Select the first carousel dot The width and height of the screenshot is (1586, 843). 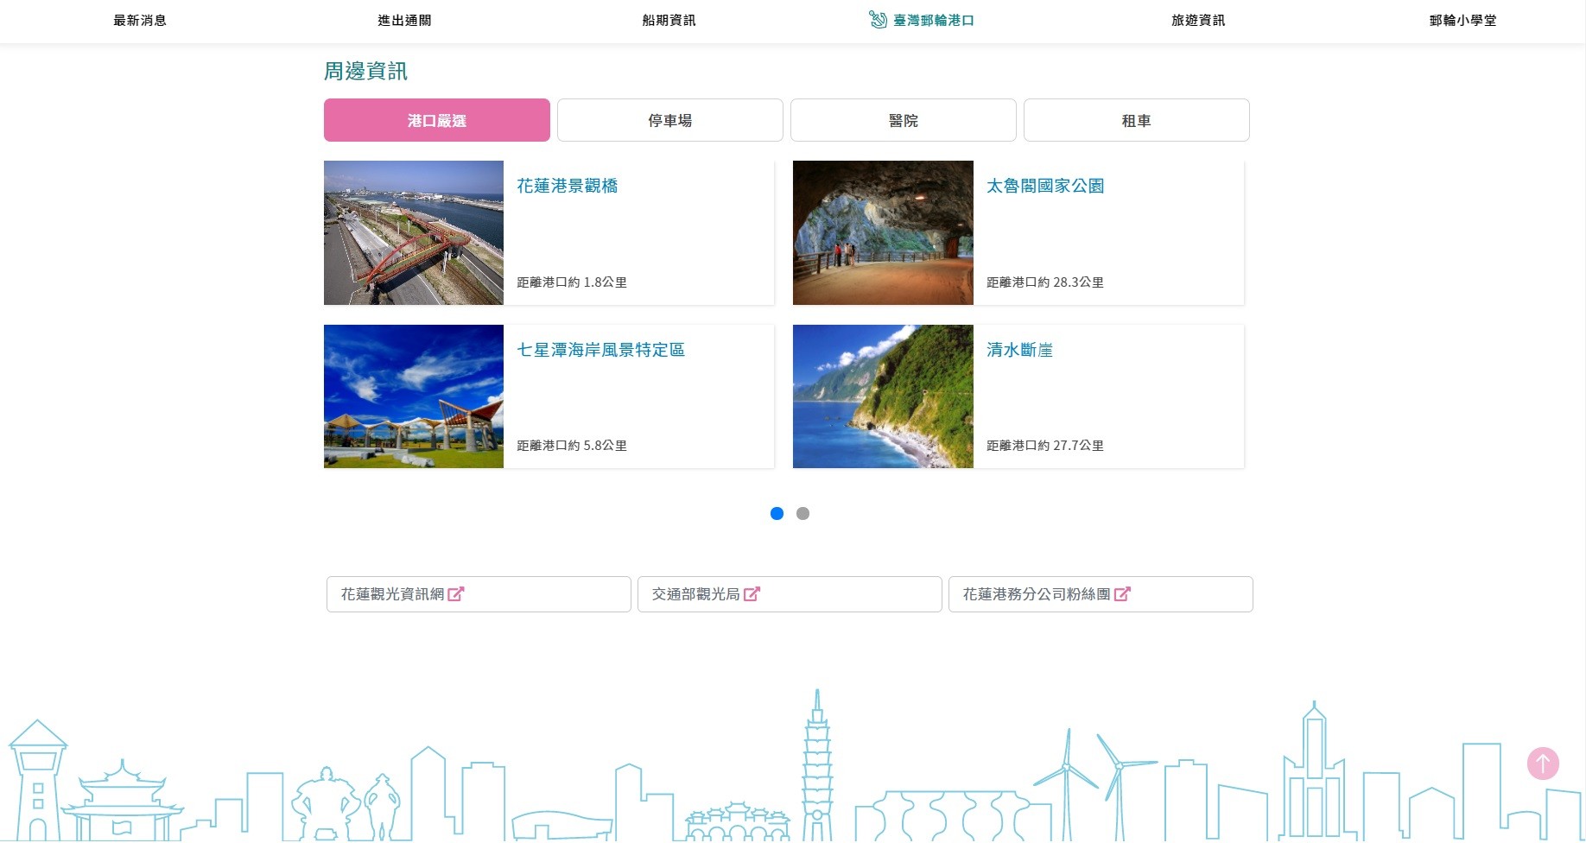(777, 513)
